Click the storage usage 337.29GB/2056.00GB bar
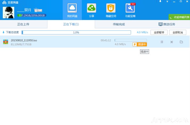190x125 pixels. [32, 15]
